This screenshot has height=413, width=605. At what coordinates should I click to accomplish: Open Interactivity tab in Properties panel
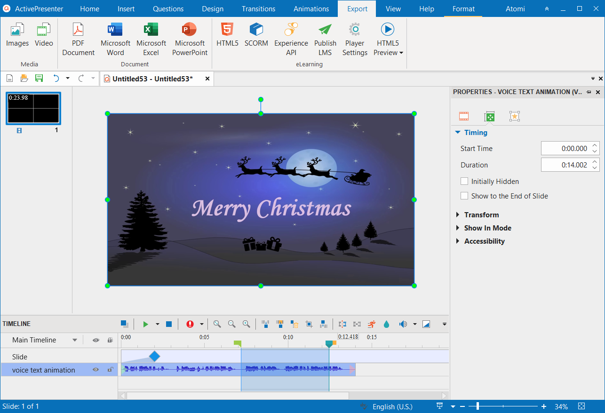(515, 116)
